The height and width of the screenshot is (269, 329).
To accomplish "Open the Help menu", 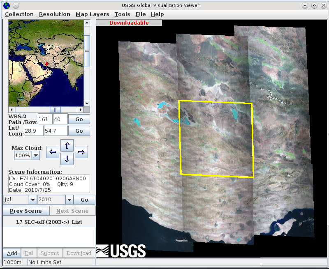I will [158, 14].
